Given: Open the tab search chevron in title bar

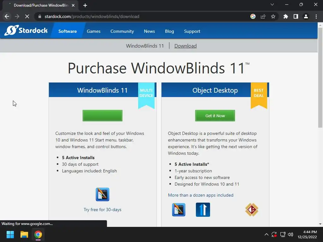Looking at the screenshot, I should [272, 4].
